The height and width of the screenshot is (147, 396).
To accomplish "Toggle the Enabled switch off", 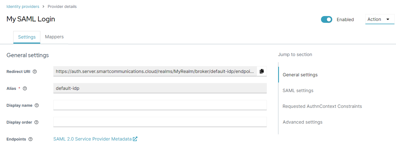I will 327,19.
